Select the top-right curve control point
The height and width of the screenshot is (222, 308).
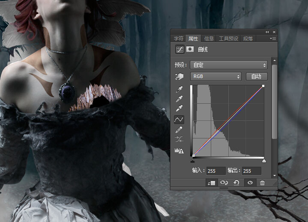(263, 86)
